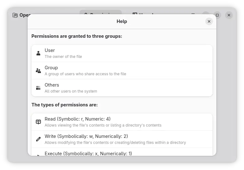Click the Execute (Symbolically: x) row title

pos(88,153)
